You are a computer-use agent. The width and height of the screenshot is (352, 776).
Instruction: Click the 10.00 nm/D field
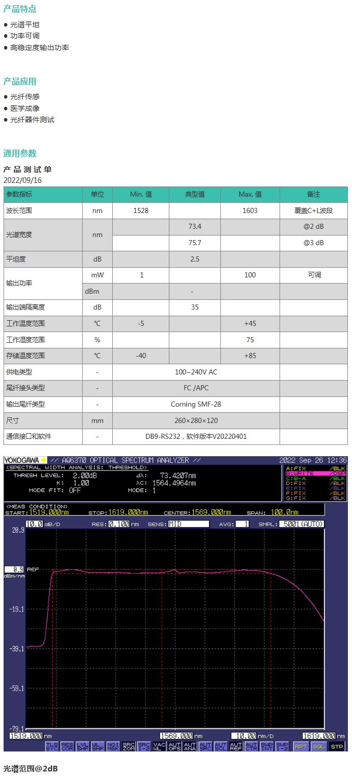243,736
